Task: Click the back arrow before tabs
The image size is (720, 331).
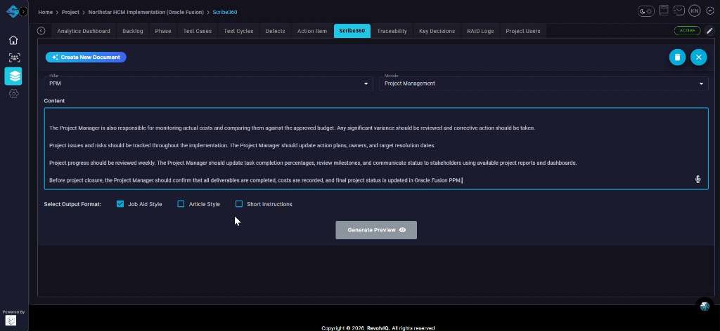Action: point(41,31)
